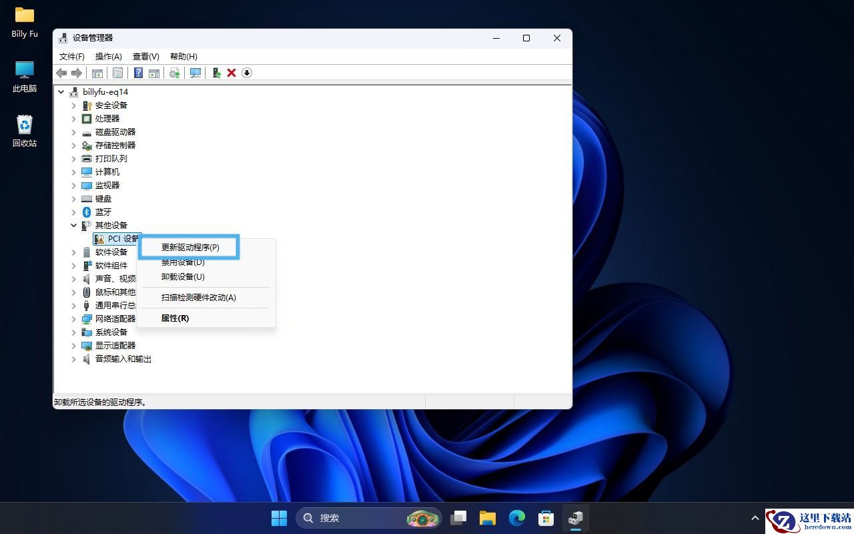
Task: Click the down-arrow disable device icon
Action: (x=247, y=73)
